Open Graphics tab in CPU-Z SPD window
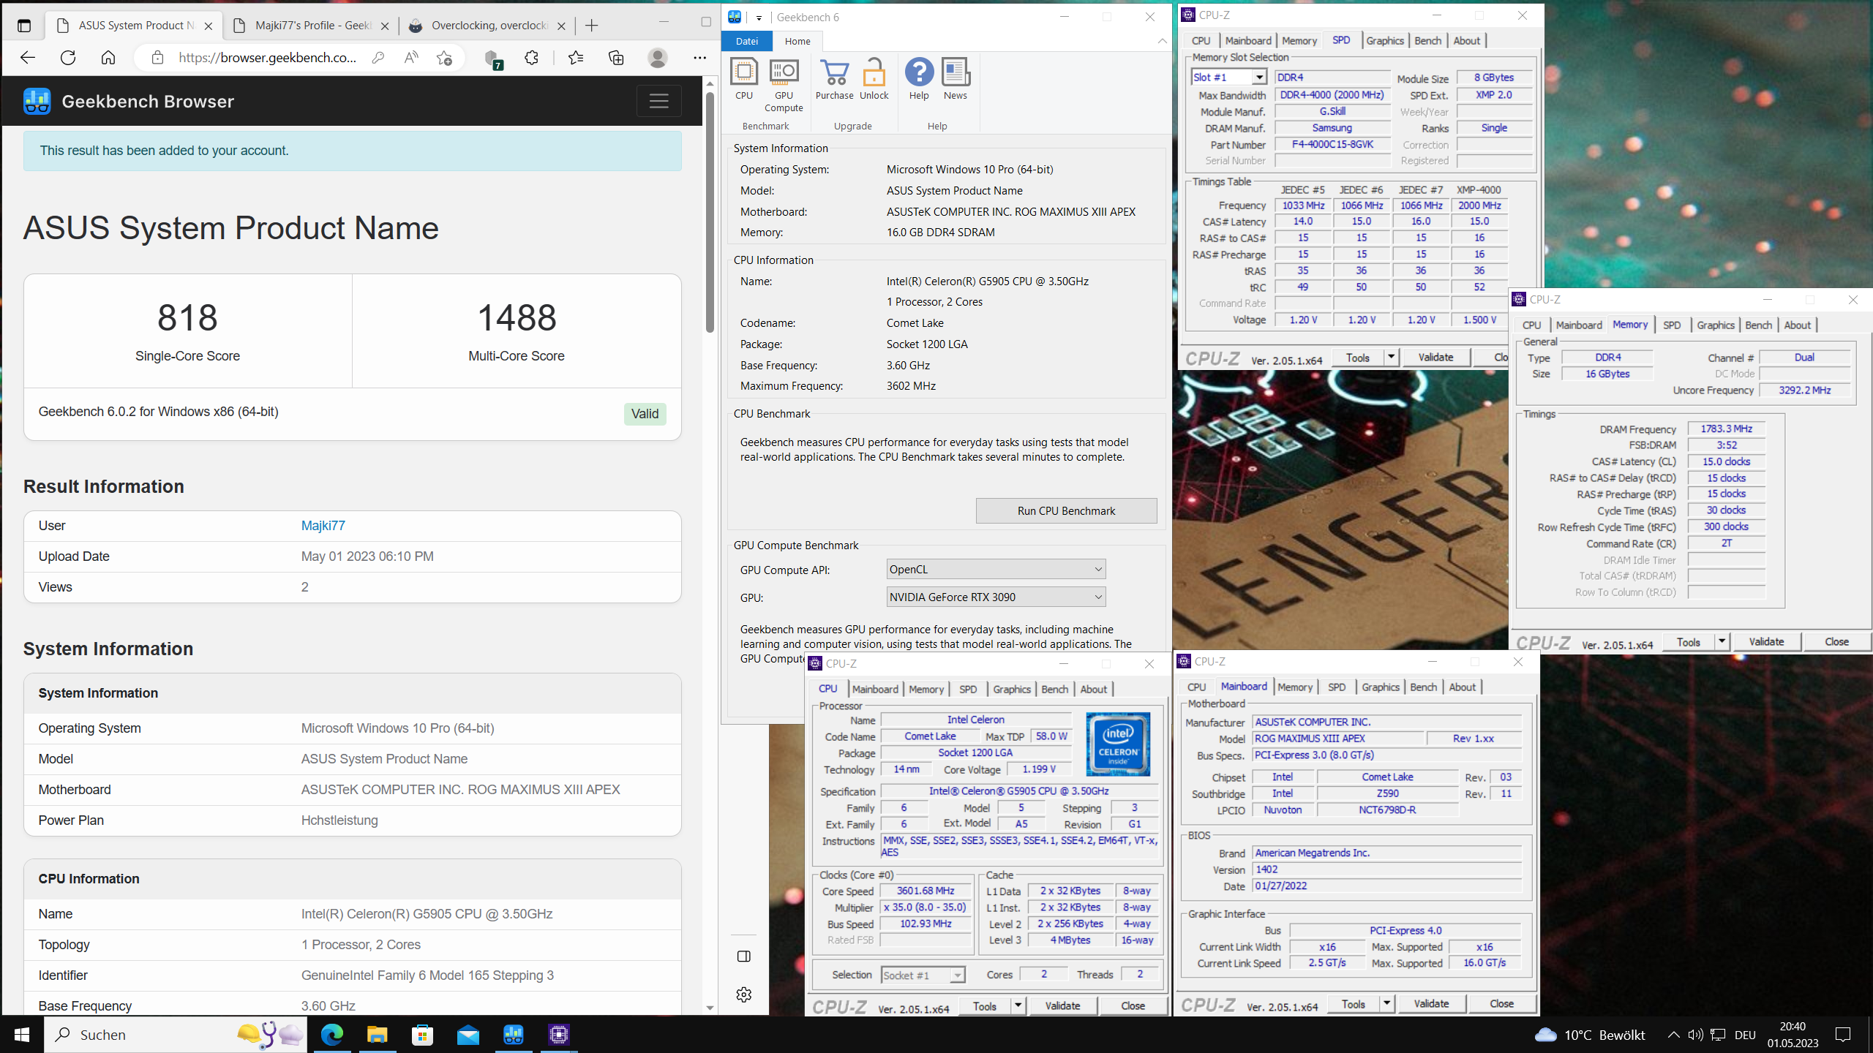This screenshot has height=1053, width=1873. click(x=1384, y=40)
